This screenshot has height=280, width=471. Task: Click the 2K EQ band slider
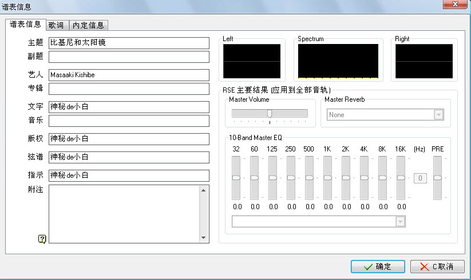tap(346, 178)
